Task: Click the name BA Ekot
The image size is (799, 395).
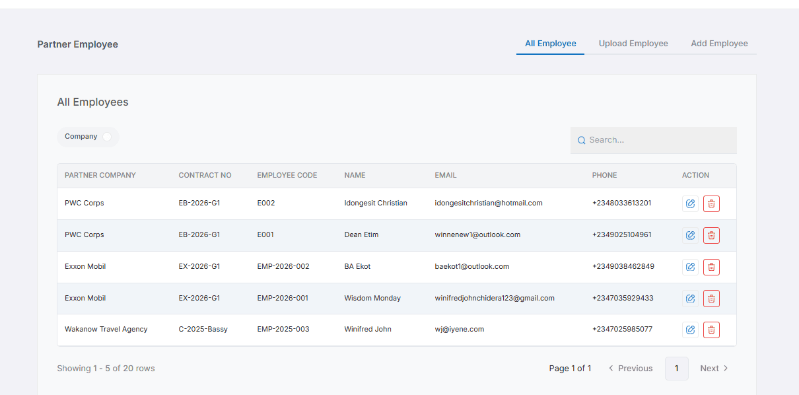Action: (x=357, y=266)
